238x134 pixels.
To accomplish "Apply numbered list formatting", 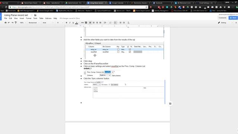I will point(111,23).
